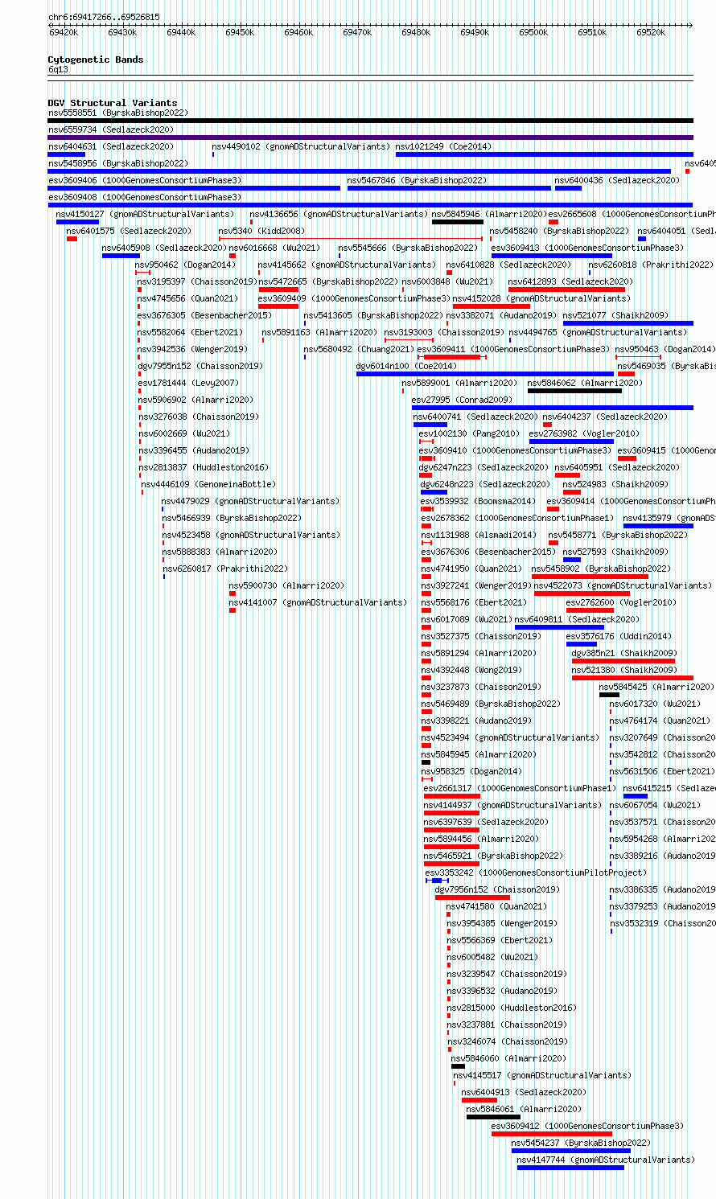
Task: Open variant nsv6410828 (Sedlazeck2020)
Action: [x=508, y=265]
